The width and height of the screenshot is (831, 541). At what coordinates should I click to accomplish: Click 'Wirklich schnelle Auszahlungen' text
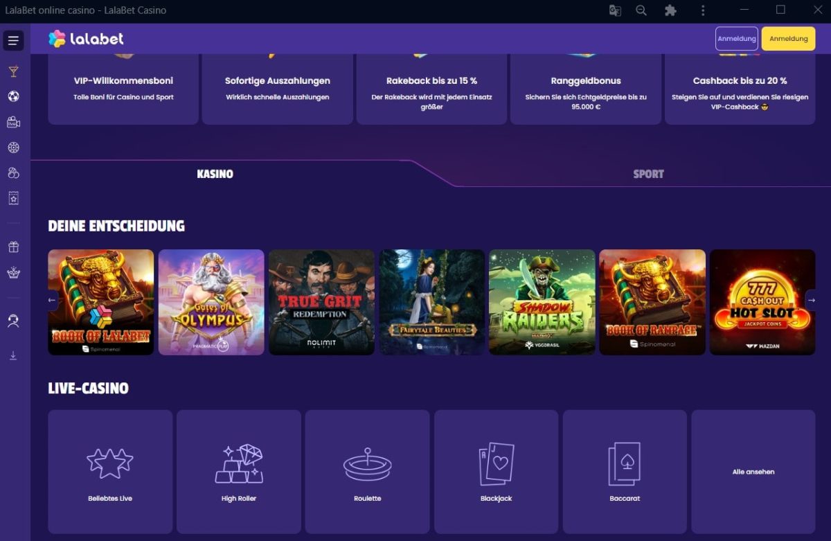point(278,97)
